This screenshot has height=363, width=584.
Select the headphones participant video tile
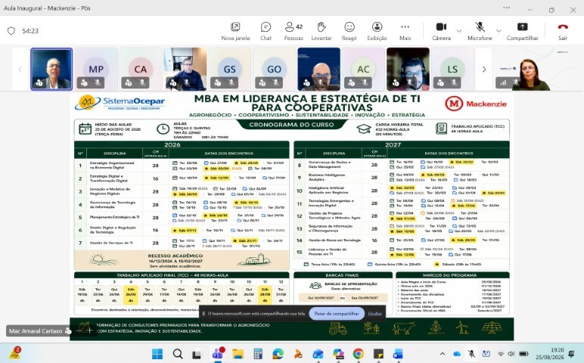[408, 69]
